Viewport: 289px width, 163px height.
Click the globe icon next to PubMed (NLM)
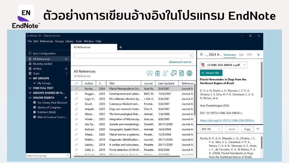(x=34, y=112)
